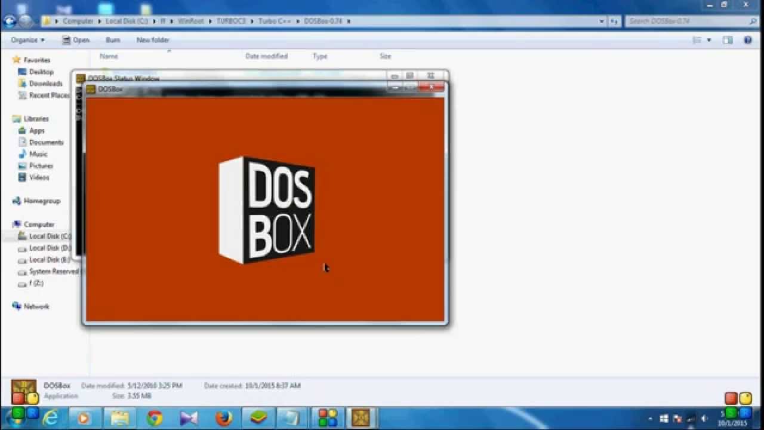Click WinRoot in the address breadcrumb

click(191, 21)
